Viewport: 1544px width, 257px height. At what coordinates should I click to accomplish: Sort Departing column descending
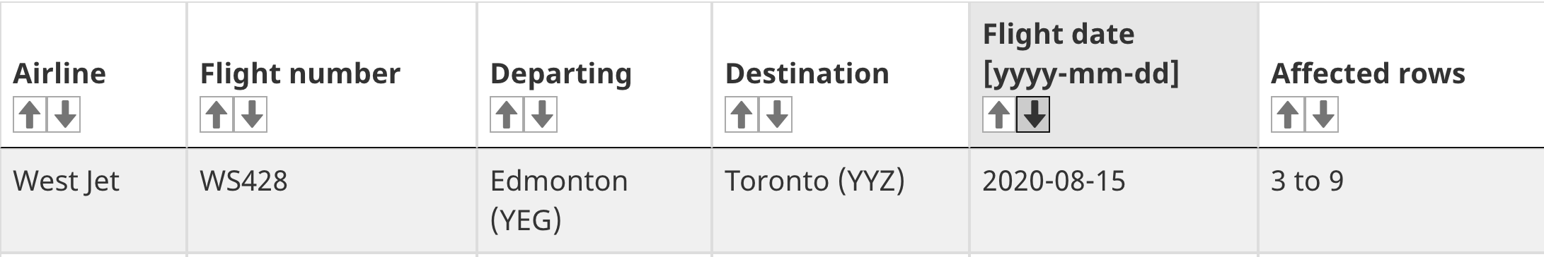(x=541, y=115)
